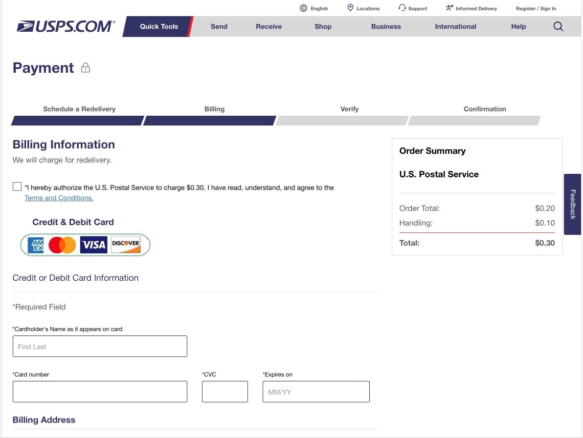Click the globe English language icon
Screen dimensions: 583x438
click(x=303, y=8)
